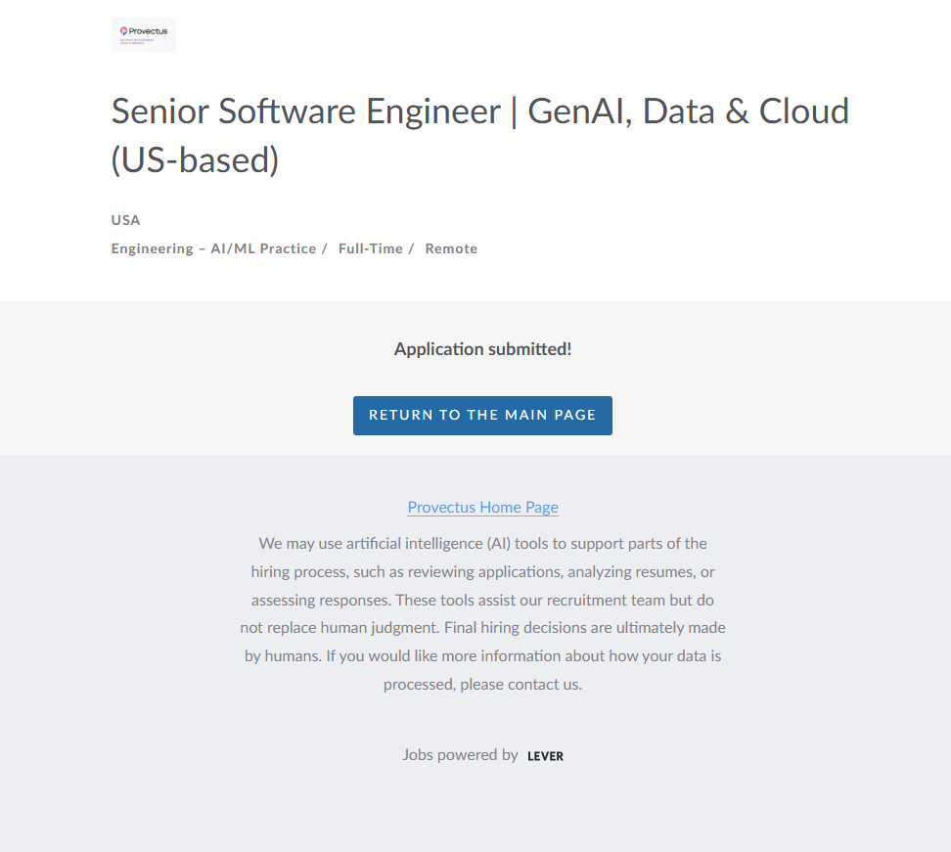The width and height of the screenshot is (951, 852).
Task: Click the "Engineering – AI/ML Practice" department label
Action: click(x=213, y=248)
